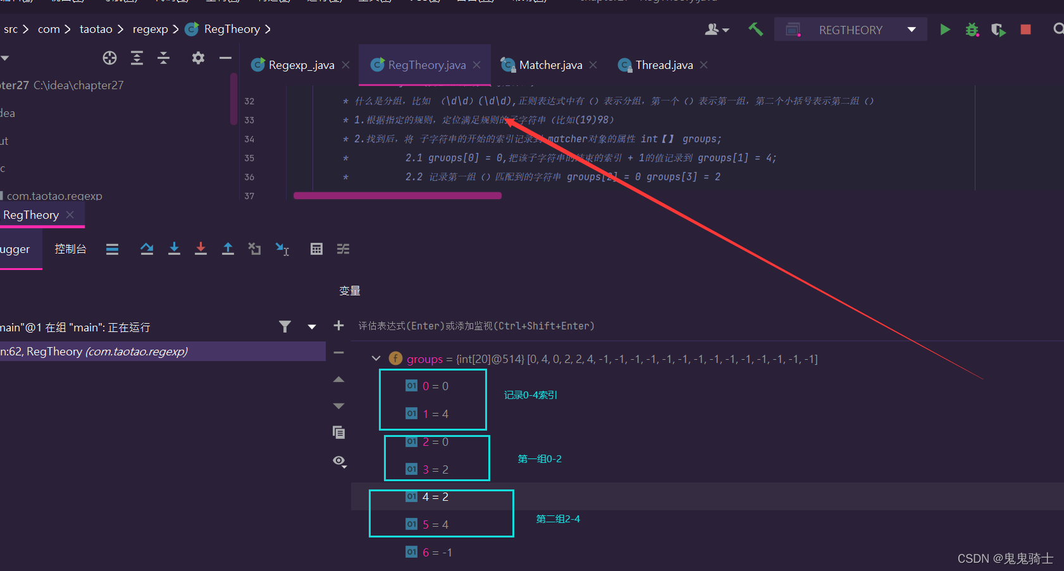
Task: Click the copy watches icon
Action: [338, 433]
